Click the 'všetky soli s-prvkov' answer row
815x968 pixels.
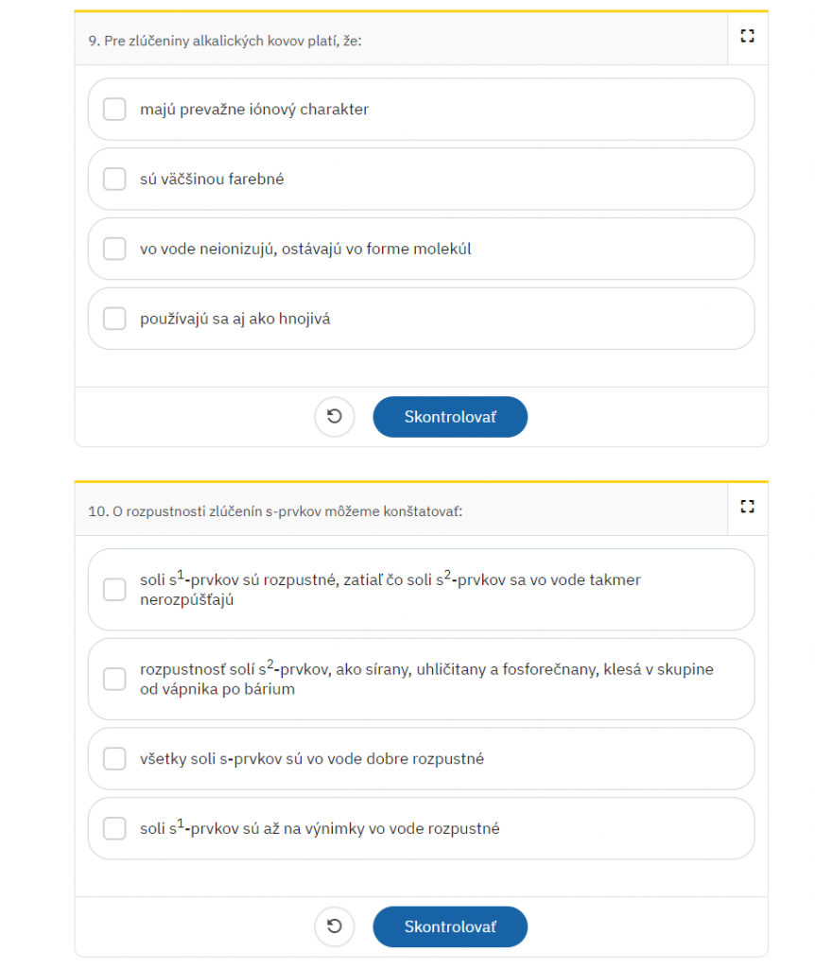point(421,759)
